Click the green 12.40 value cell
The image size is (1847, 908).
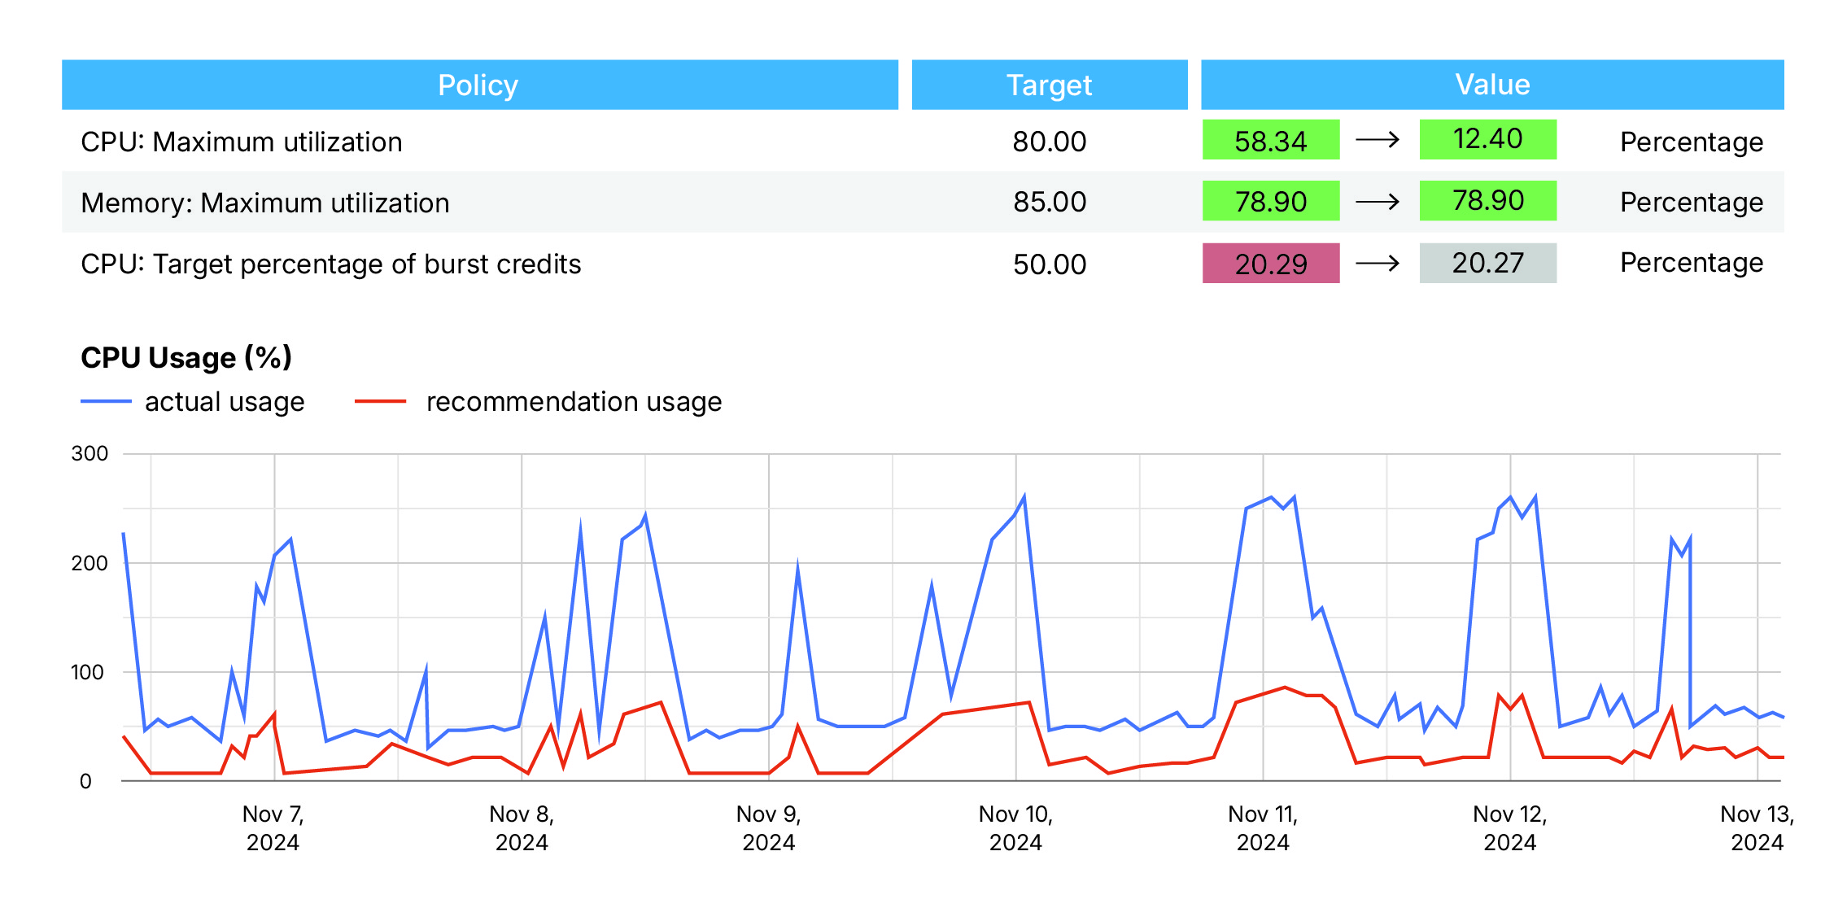[x=1487, y=139]
